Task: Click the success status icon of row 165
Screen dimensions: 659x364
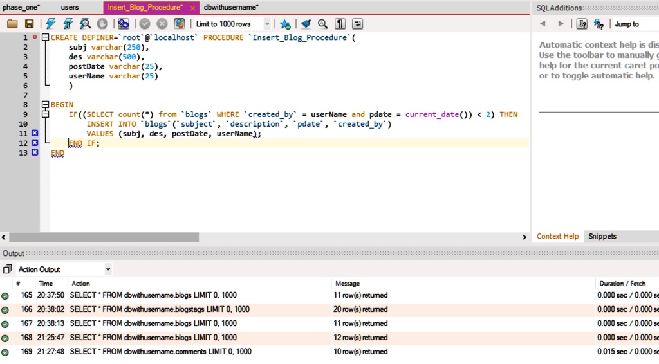Action: click(5, 296)
